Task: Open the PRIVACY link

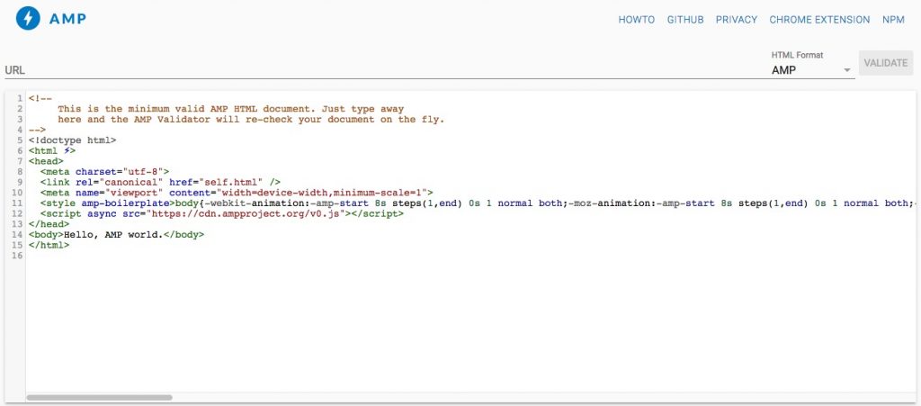Action: (737, 20)
